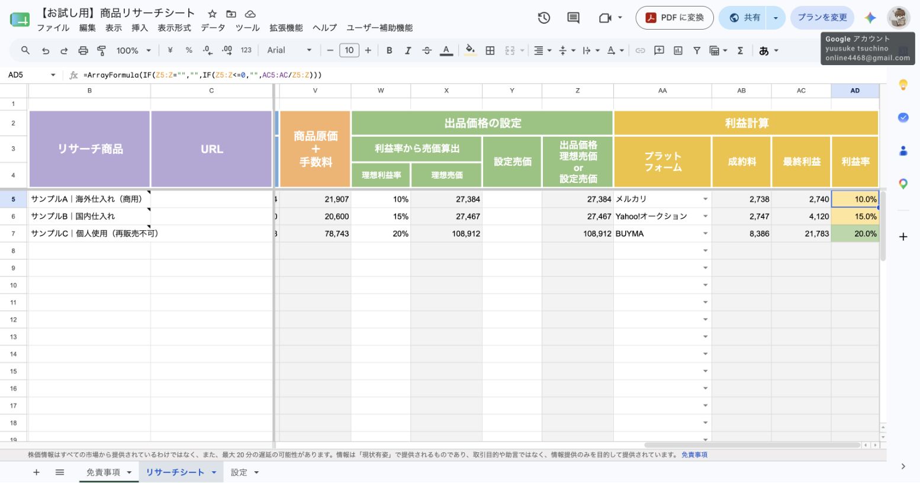Screen dimensions: 920x483
Task: Open the all sheets list button
Action: tap(60, 472)
